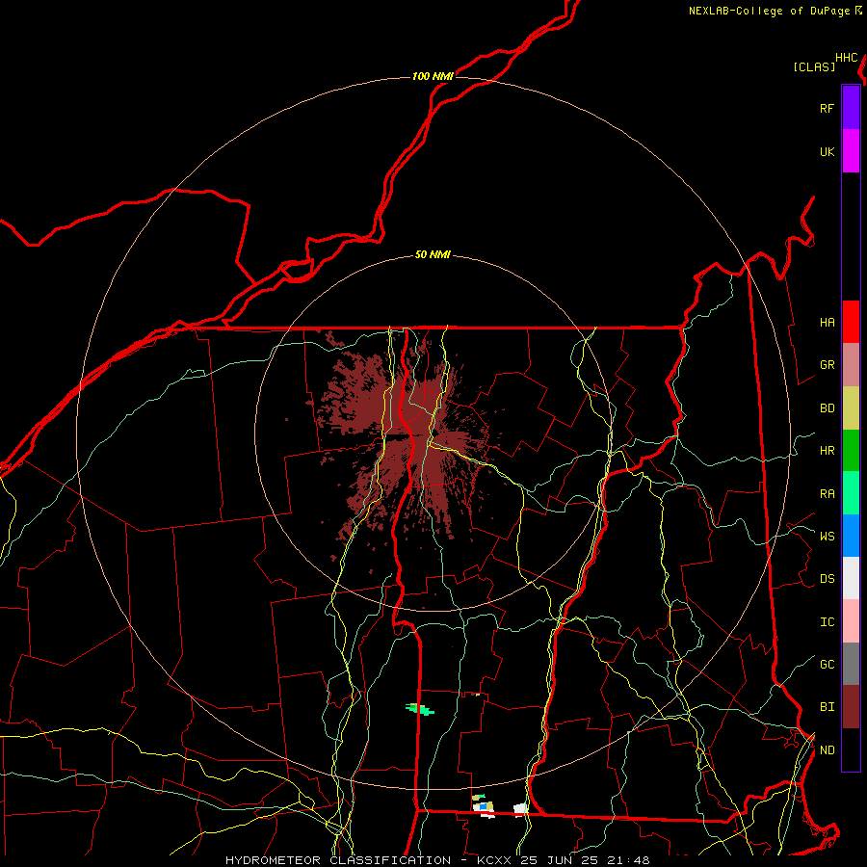Viewport: 867px width, 867px height.
Task: Click the purple RF legend color swatch
Action: (851, 107)
